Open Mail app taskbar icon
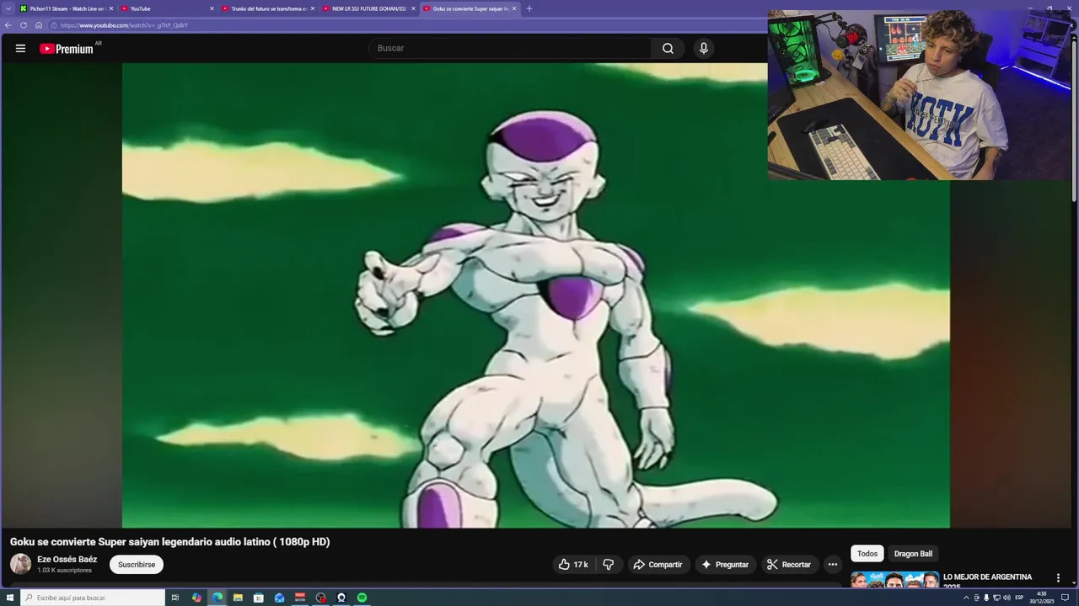The image size is (1079, 606). tap(279, 598)
